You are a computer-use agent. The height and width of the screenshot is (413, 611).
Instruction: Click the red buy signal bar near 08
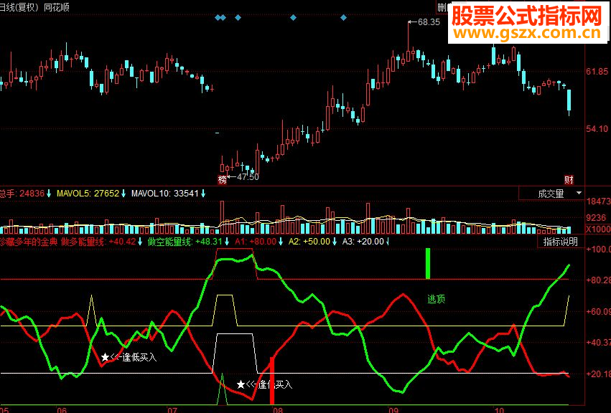point(272,381)
